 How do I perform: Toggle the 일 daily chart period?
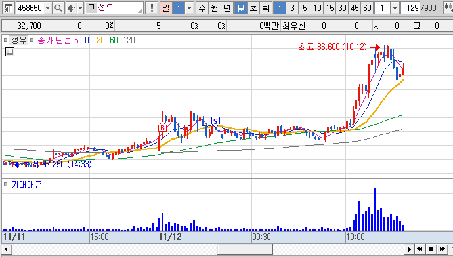click(x=166, y=8)
